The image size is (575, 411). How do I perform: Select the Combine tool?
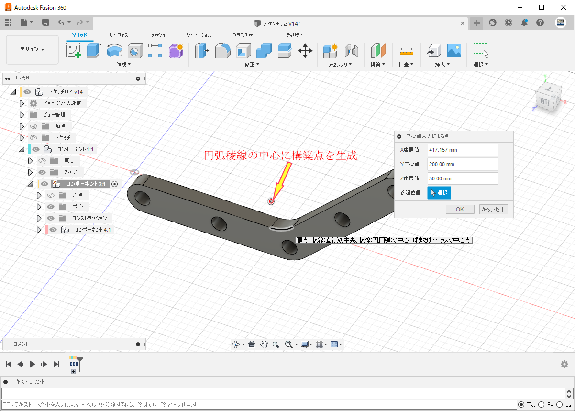click(x=264, y=51)
